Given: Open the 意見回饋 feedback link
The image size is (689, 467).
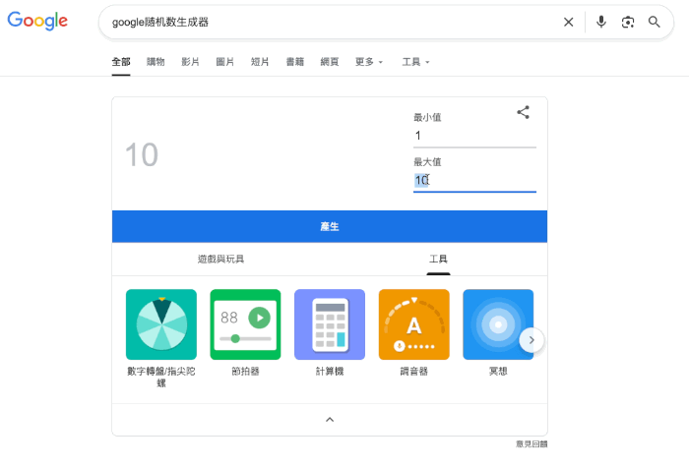Looking at the screenshot, I should tap(532, 444).
